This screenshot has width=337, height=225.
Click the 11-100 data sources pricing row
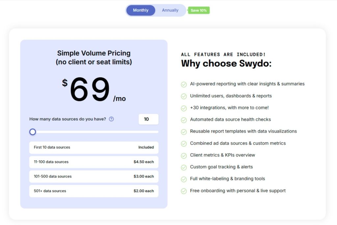coord(93,162)
